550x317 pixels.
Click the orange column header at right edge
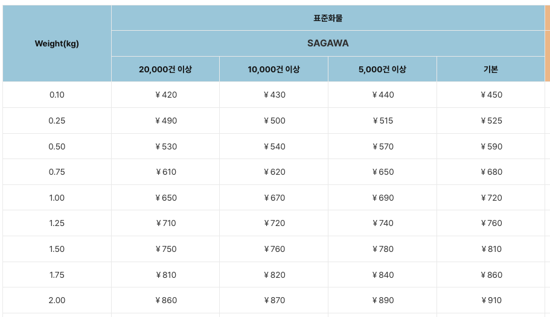(x=548, y=43)
